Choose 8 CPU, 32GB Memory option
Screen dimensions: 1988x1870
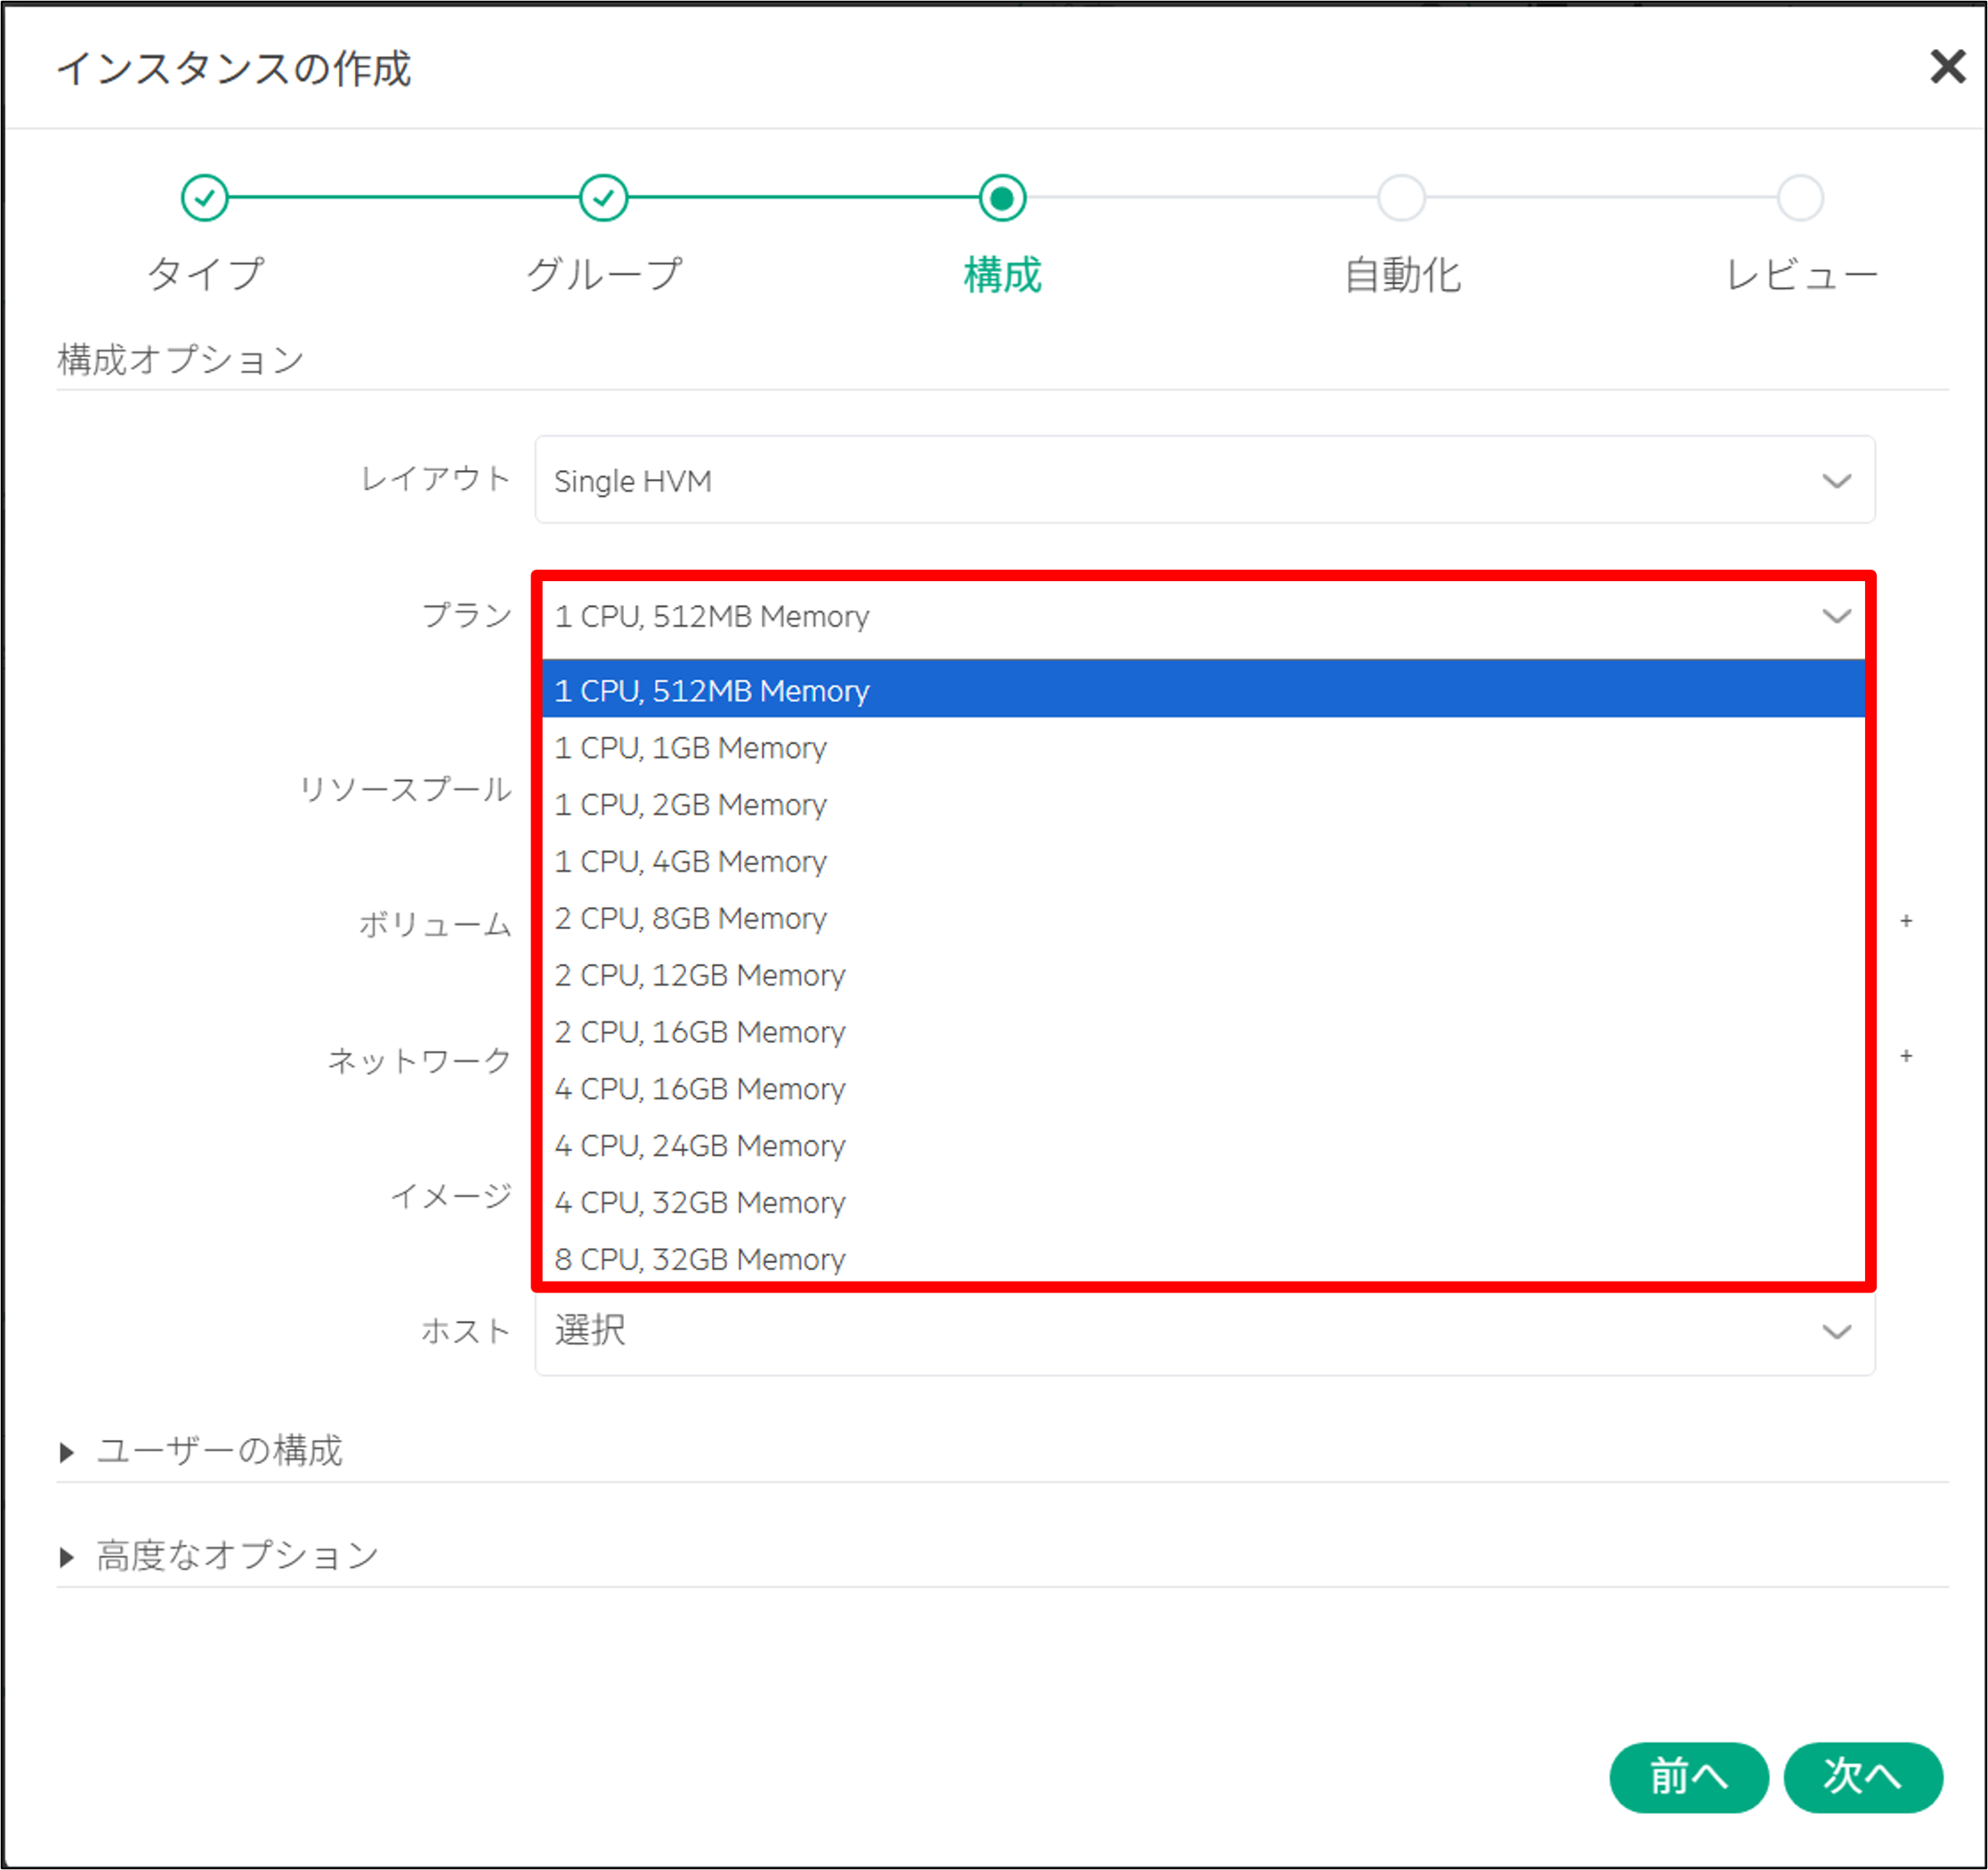(x=700, y=1258)
